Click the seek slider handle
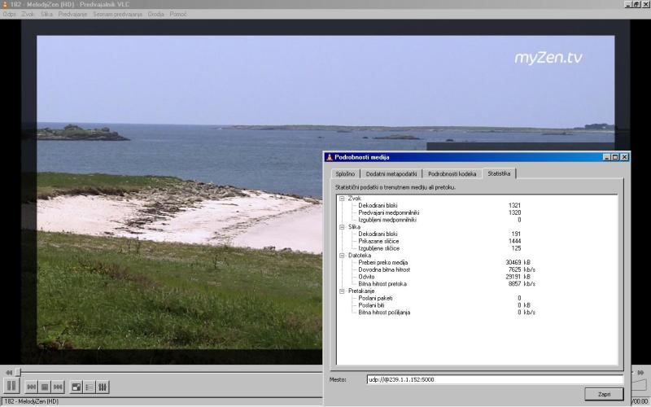The image size is (651, 407). 19,373
